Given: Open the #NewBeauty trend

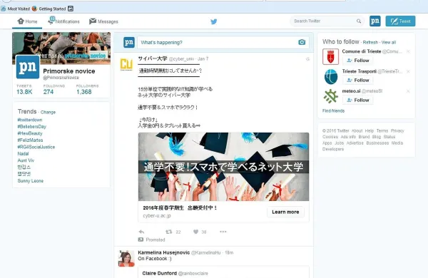Looking at the screenshot, I should (30, 133).
